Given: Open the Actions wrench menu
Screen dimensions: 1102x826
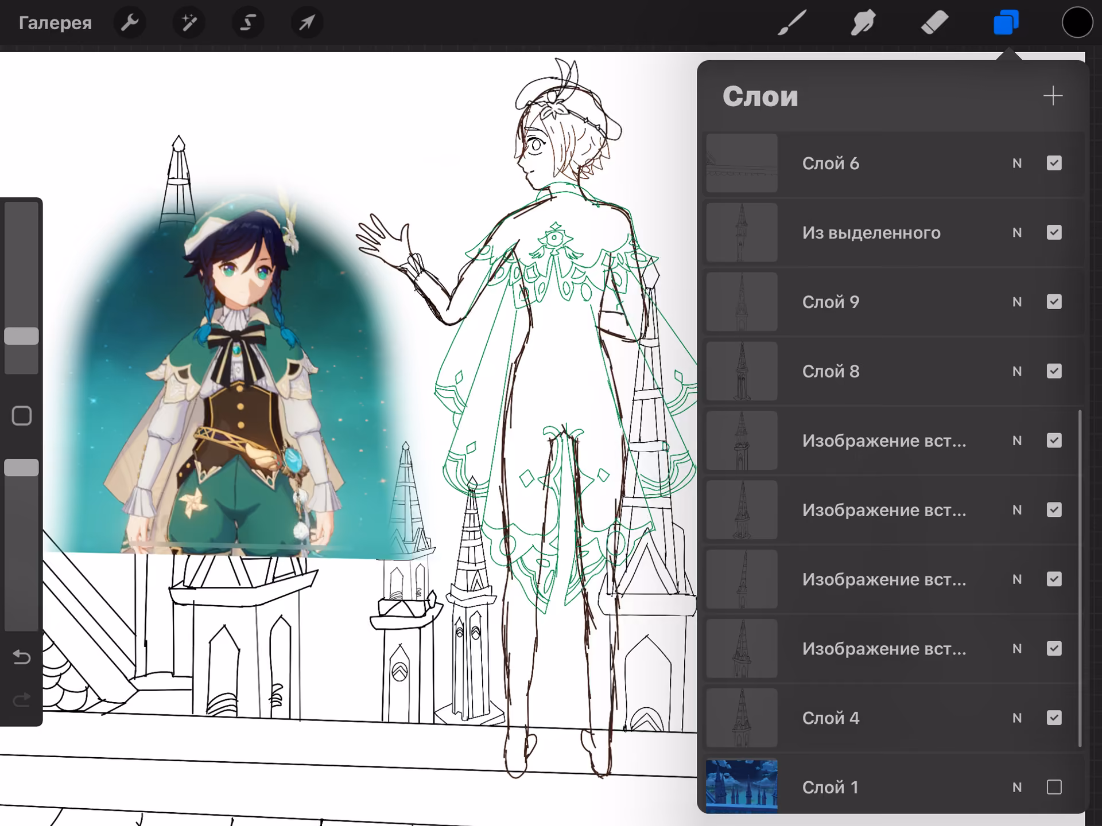Looking at the screenshot, I should pos(130,23).
